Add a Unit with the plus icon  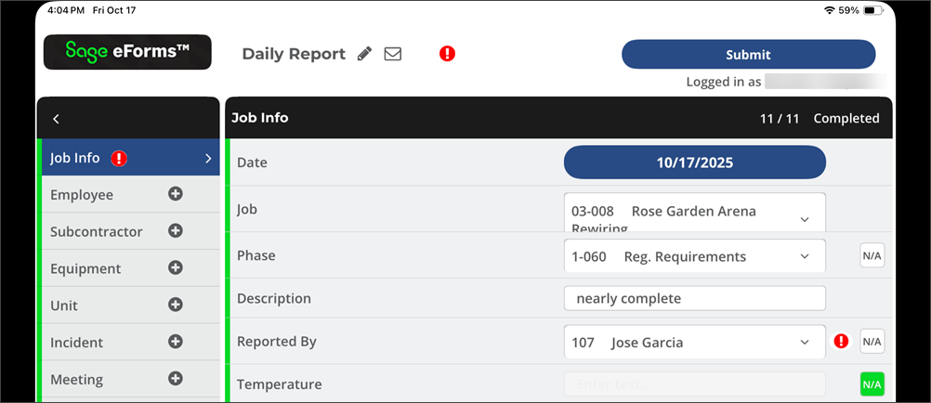click(x=175, y=305)
